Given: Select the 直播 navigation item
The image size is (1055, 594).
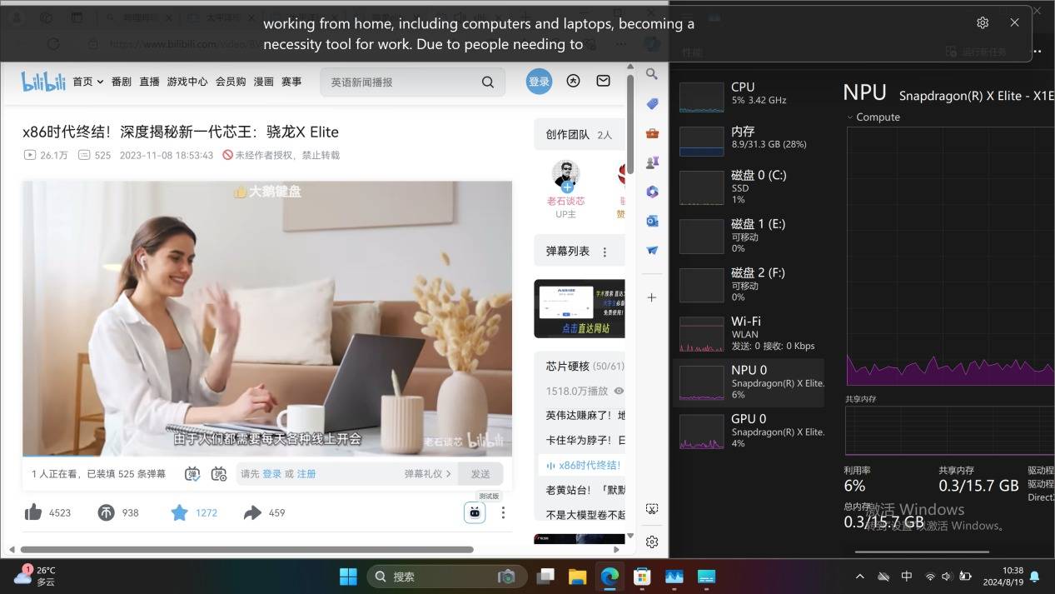Looking at the screenshot, I should tap(149, 82).
